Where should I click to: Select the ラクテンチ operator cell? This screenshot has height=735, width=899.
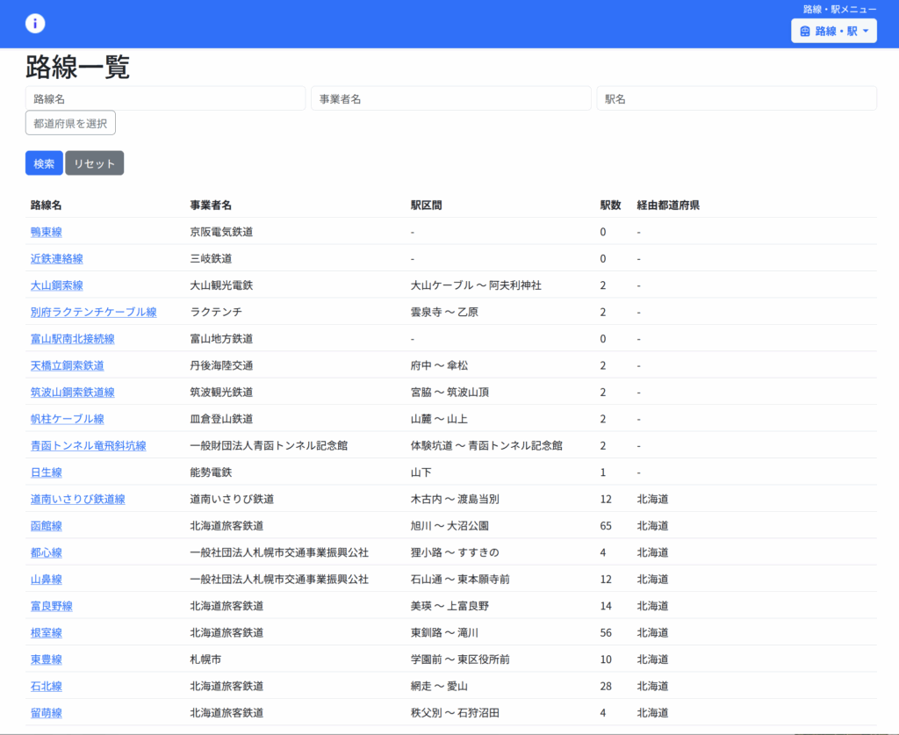(x=216, y=313)
